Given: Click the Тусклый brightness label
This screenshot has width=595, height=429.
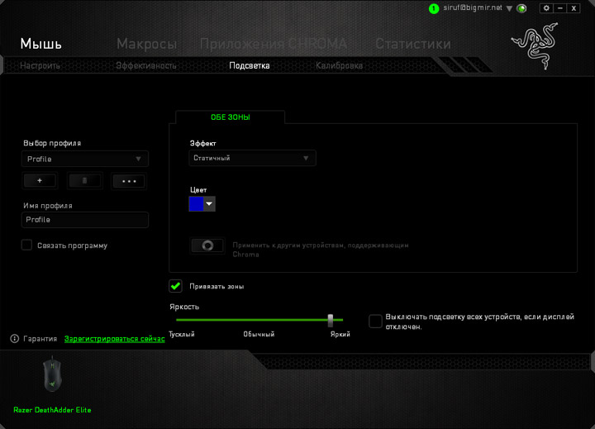Looking at the screenshot, I should 182,334.
